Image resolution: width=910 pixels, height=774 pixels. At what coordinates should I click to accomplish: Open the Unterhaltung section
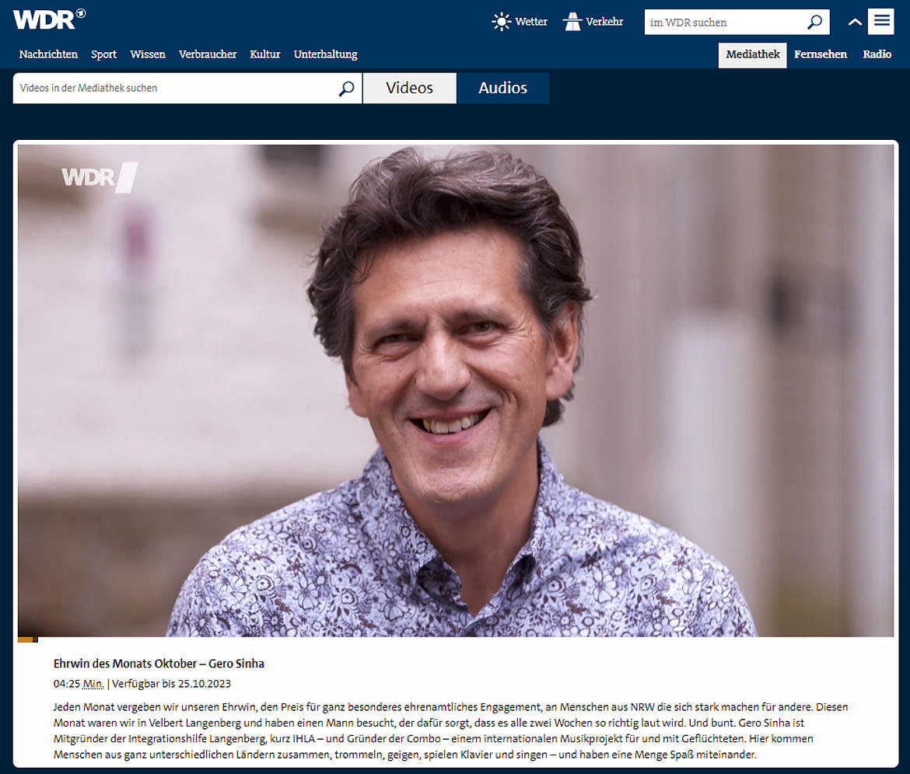pos(326,54)
